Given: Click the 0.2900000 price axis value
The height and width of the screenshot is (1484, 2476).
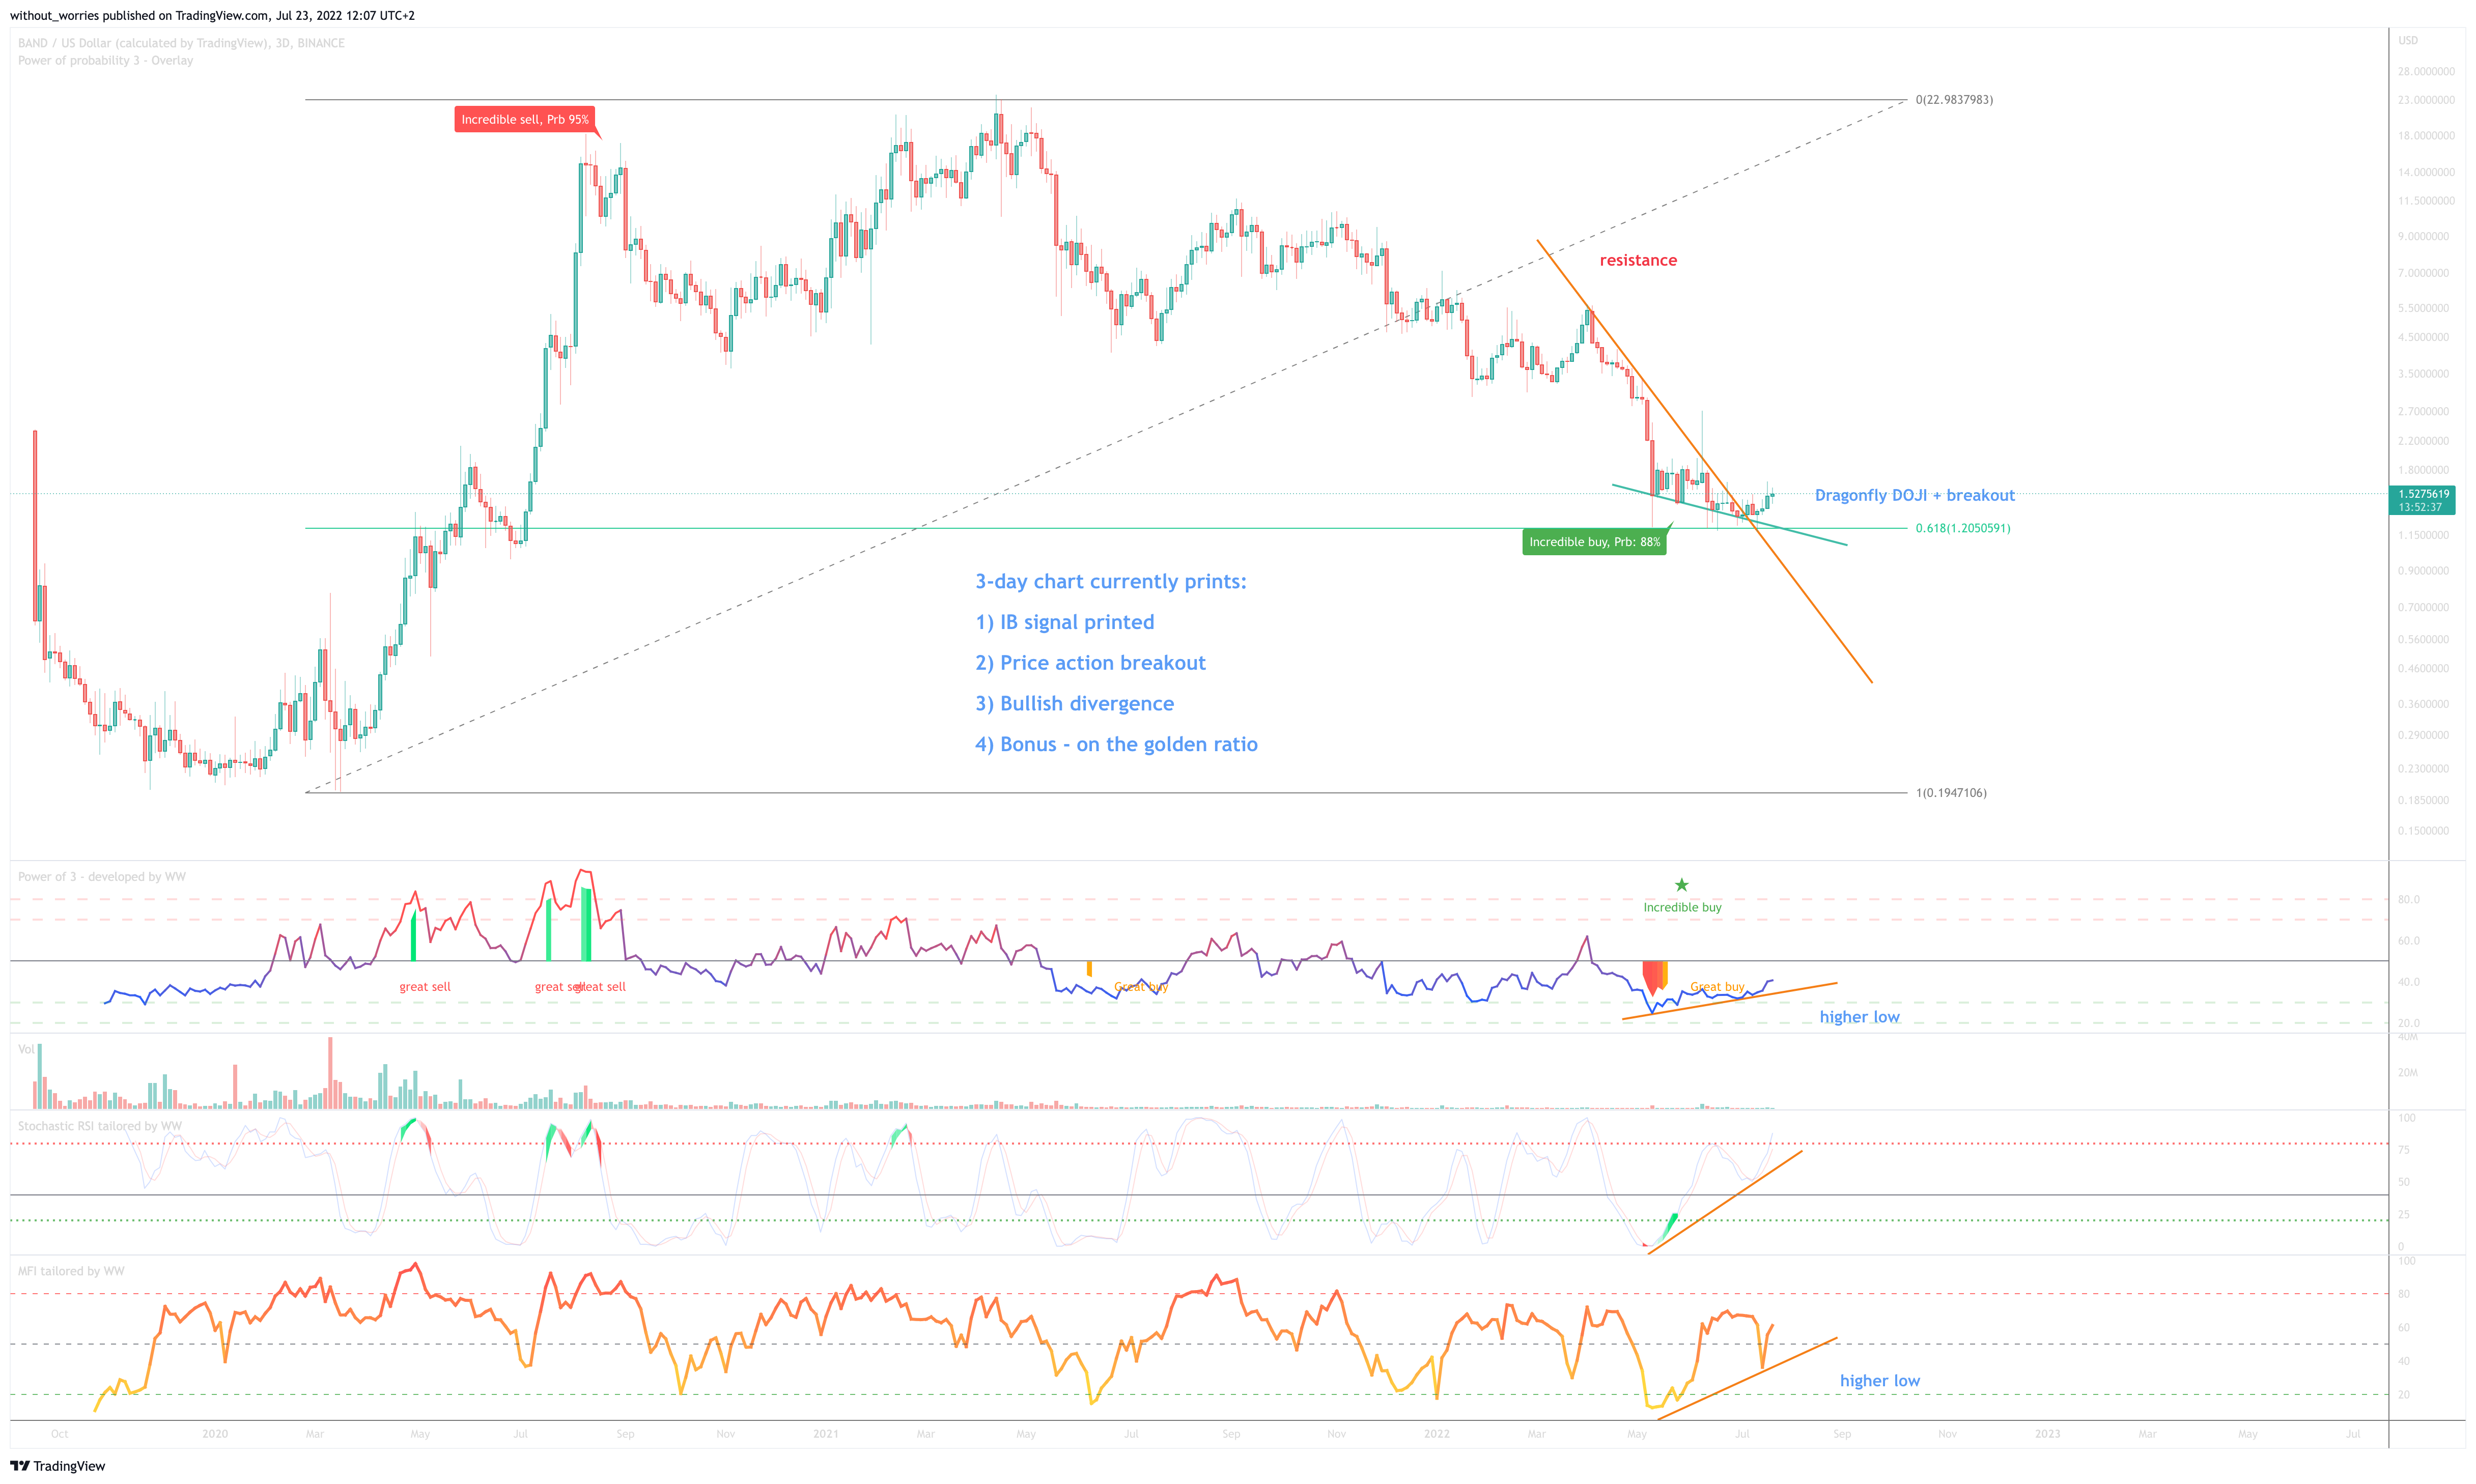Looking at the screenshot, I should point(2424,735).
